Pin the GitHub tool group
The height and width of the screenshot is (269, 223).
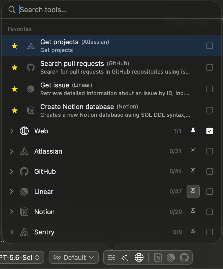tap(193, 171)
